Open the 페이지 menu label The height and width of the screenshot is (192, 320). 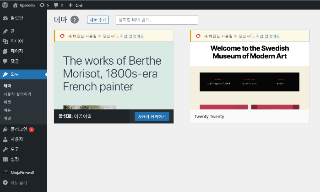tap(17, 51)
